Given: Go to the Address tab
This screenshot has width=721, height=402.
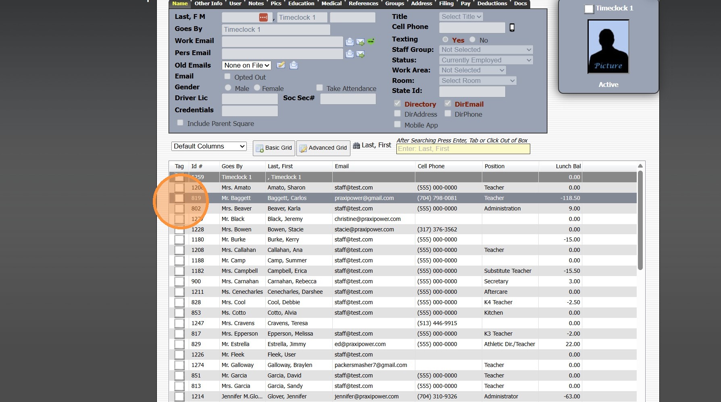Looking at the screenshot, I should point(421,4).
